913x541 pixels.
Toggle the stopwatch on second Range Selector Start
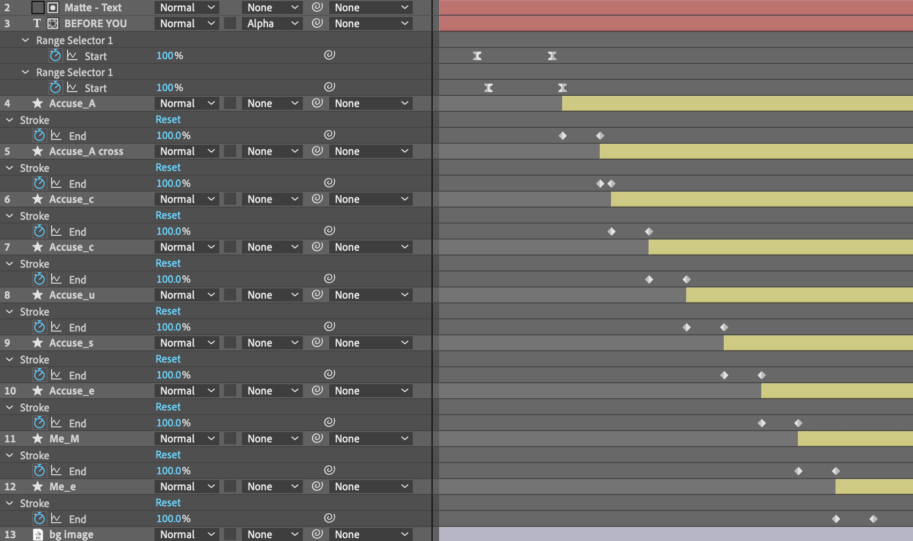[x=55, y=87]
